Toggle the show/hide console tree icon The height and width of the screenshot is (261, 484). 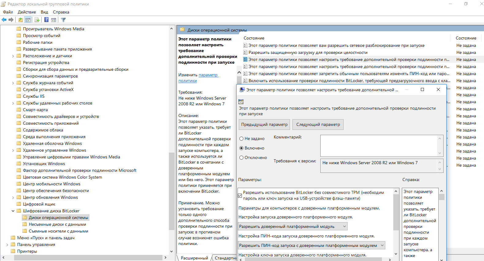pos(28,20)
